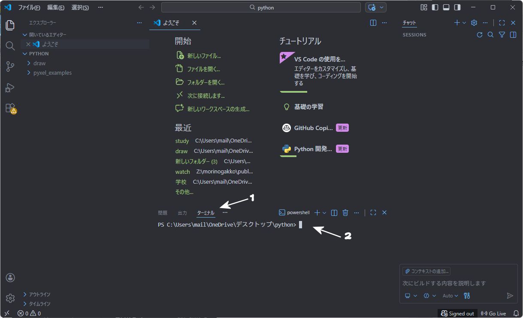The image size is (523, 318).
Task: Open the Search view in activity bar
Action: tap(10, 46)
